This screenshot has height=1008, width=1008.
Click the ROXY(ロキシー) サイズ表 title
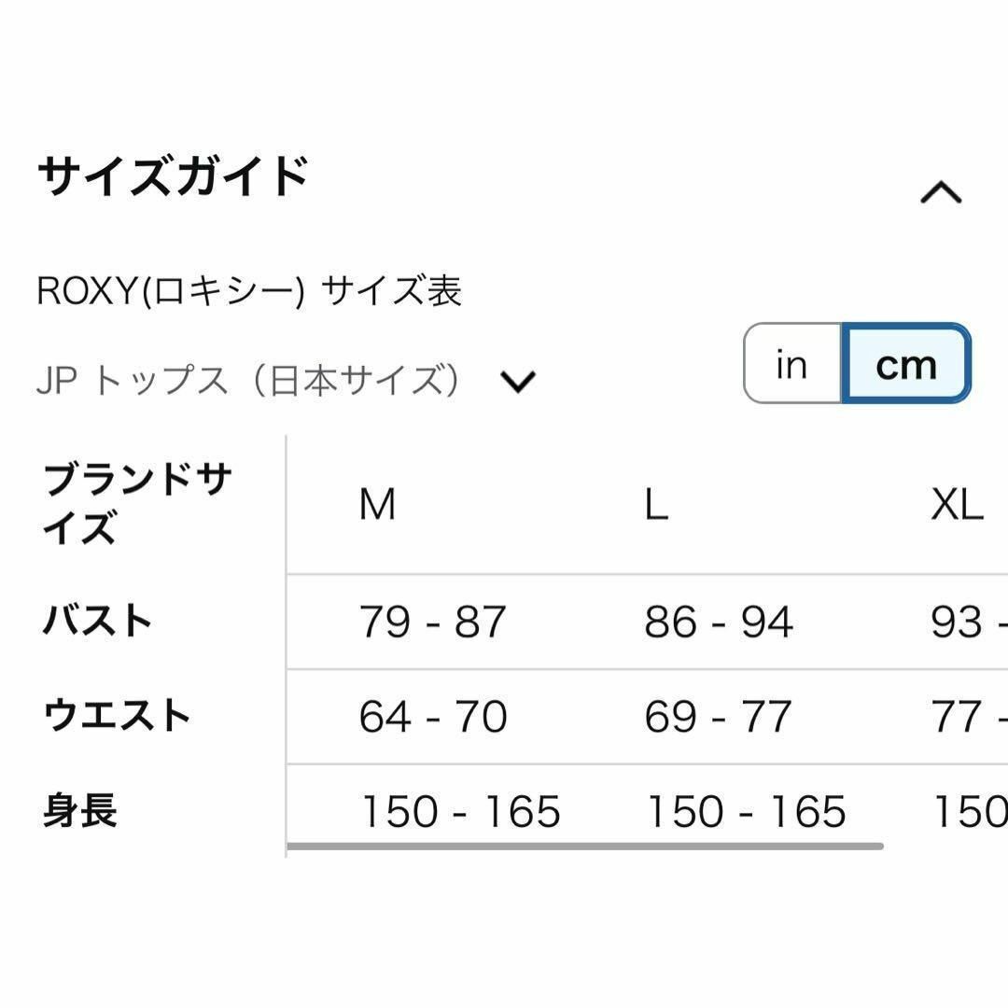pos(249,290)
